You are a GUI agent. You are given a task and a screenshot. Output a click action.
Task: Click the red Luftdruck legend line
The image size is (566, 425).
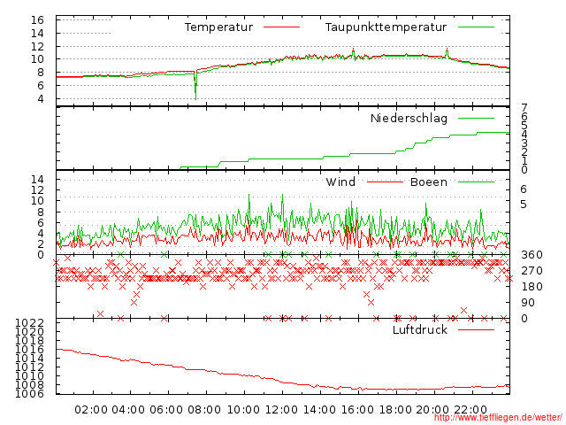pos(476,329)
